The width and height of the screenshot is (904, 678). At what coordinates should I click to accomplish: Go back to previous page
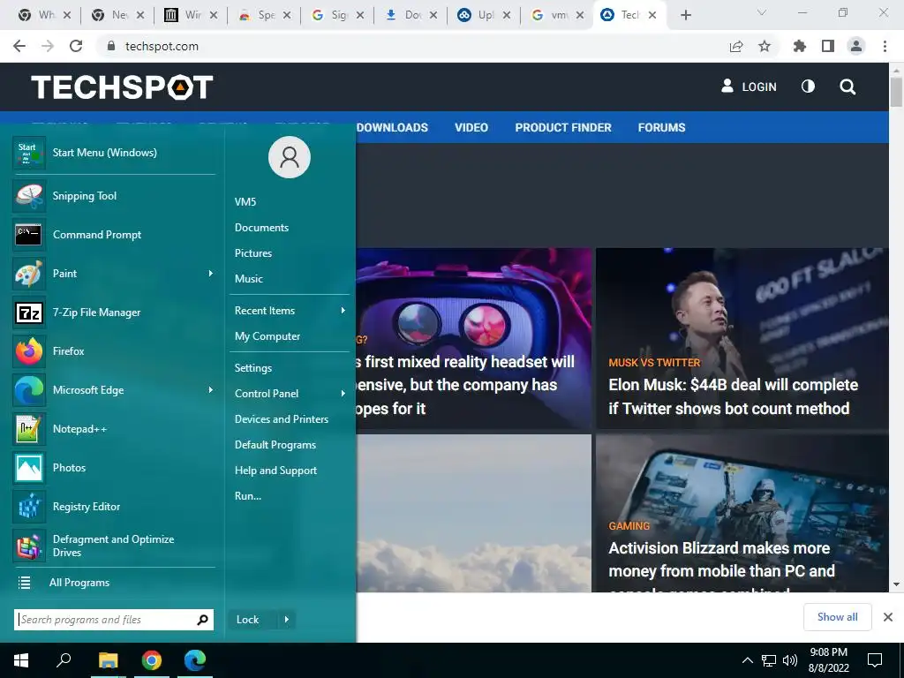(19, 46)
